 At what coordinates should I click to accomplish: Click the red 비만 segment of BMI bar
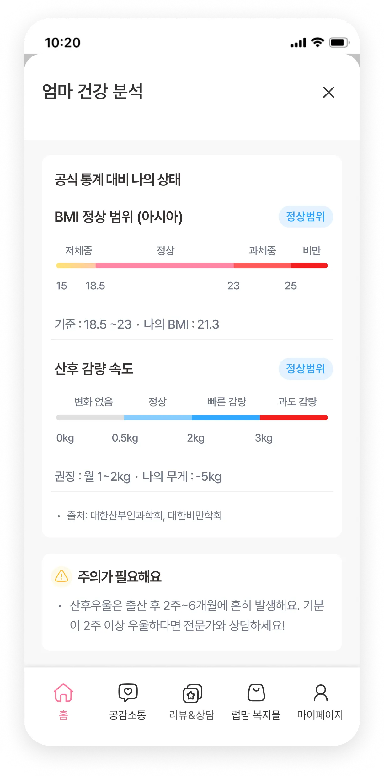click(309, 266)
